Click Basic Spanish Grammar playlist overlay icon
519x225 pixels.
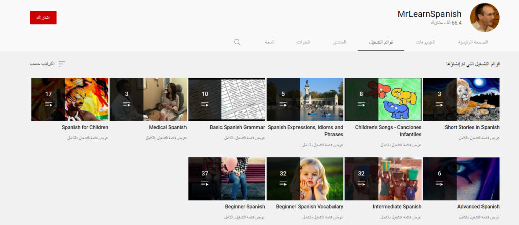205,104
